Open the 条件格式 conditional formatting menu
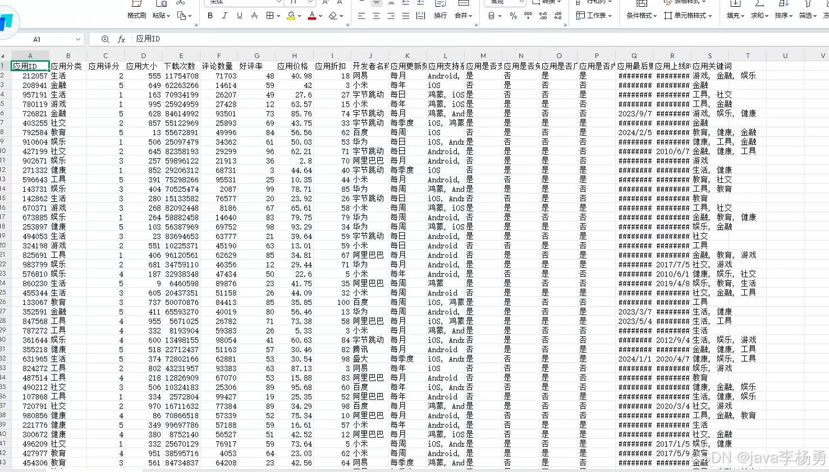This screenshot has height=472, width=829. 642,16
